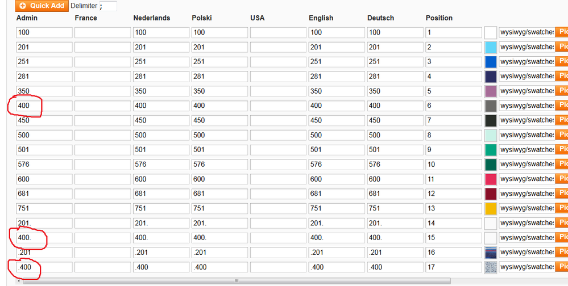Click the patterned thumbnail in position 17 row
The height and width of the screenshot is (286, 568).
pos(491,267)
